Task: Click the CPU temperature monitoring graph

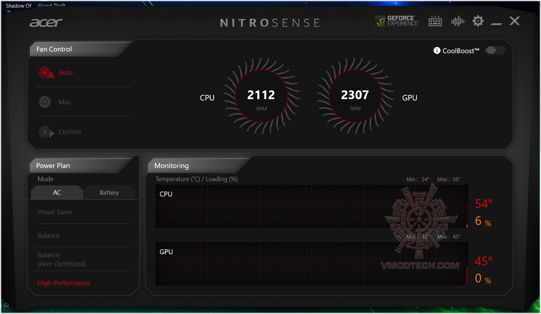Action: [312, 207]
